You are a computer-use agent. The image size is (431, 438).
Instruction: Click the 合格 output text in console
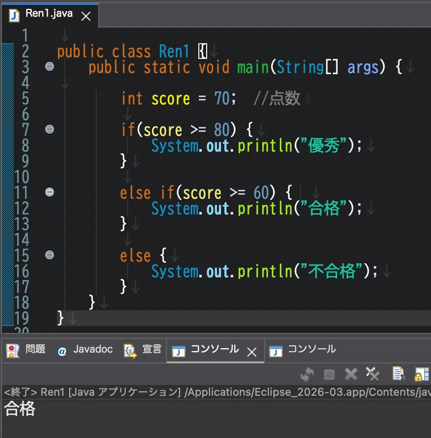[x=20, y=409]
